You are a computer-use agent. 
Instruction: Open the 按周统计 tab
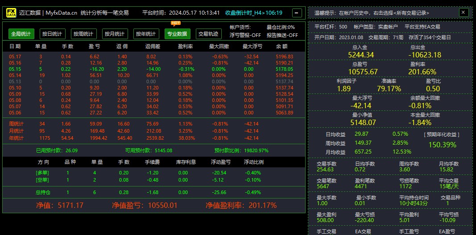point(84,34)
